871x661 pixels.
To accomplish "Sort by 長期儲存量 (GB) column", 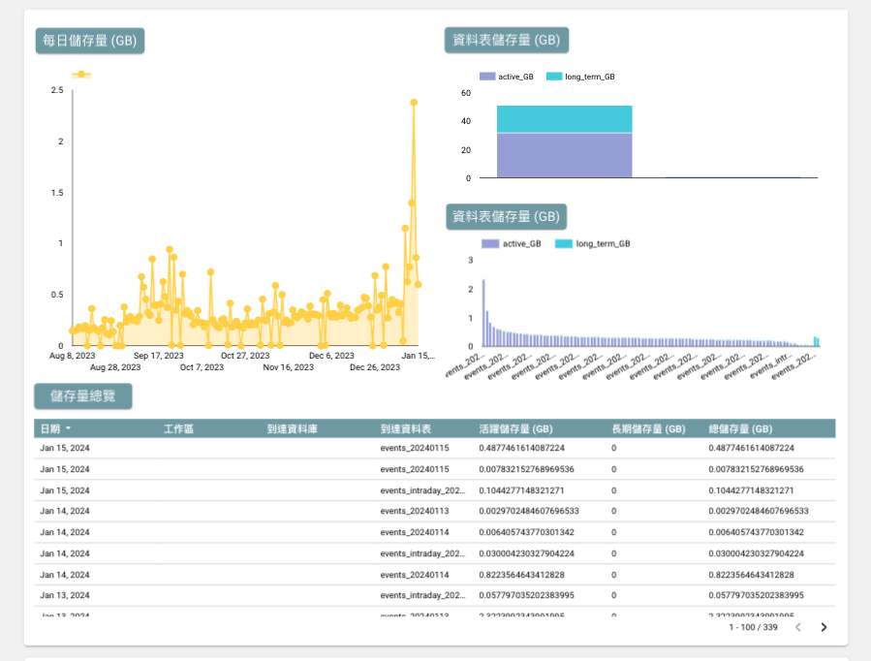I will (x=648, y=428).
